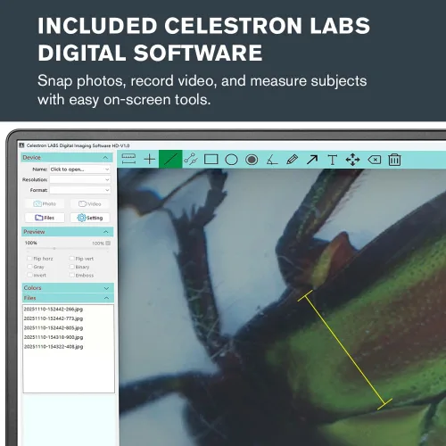Enable the Binary checkbox
This screenshot has height=446, width=446.
tap(71, 267)
